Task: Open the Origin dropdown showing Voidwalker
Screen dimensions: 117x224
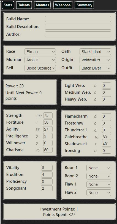Action: 96,60
